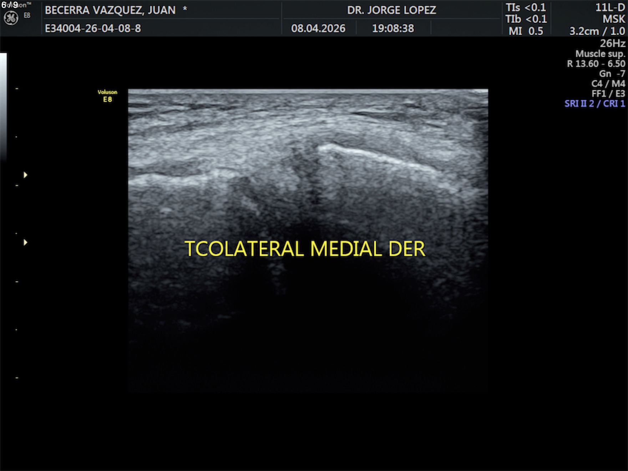The height and width of the screenshot is (471, 628).
Task: Open the MSK preset label
Action: pyautogui.click(x=614, y=19)
